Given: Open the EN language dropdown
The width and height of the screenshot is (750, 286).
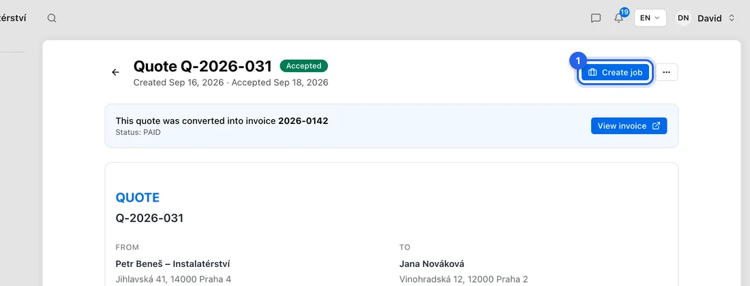Looking at the screenshot, I should coord(650,18).
